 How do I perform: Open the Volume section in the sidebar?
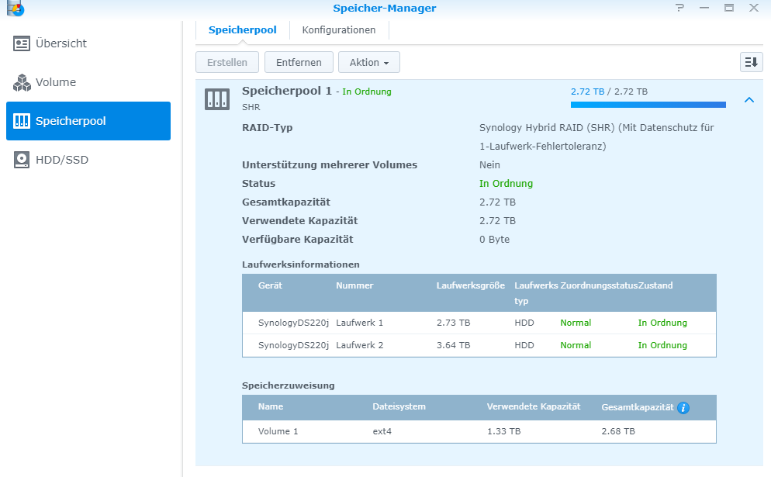pos(88,82)
